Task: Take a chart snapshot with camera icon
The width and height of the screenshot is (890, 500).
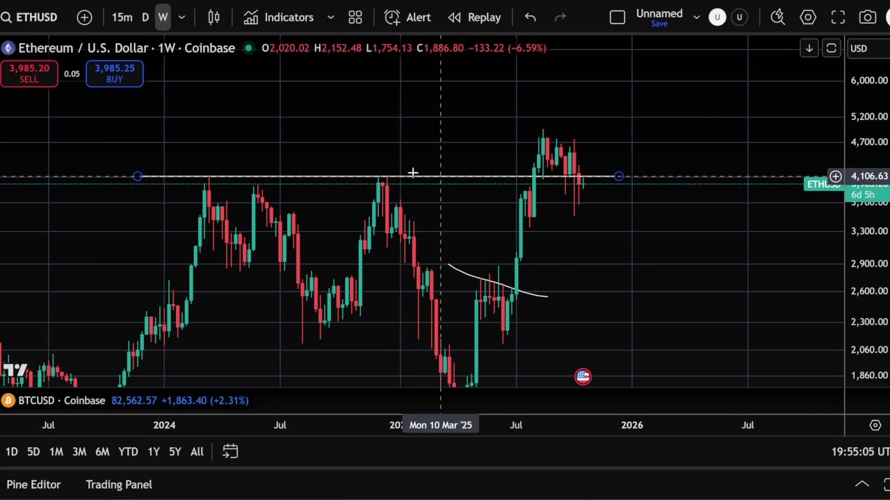Action: [x=868, y=17]
